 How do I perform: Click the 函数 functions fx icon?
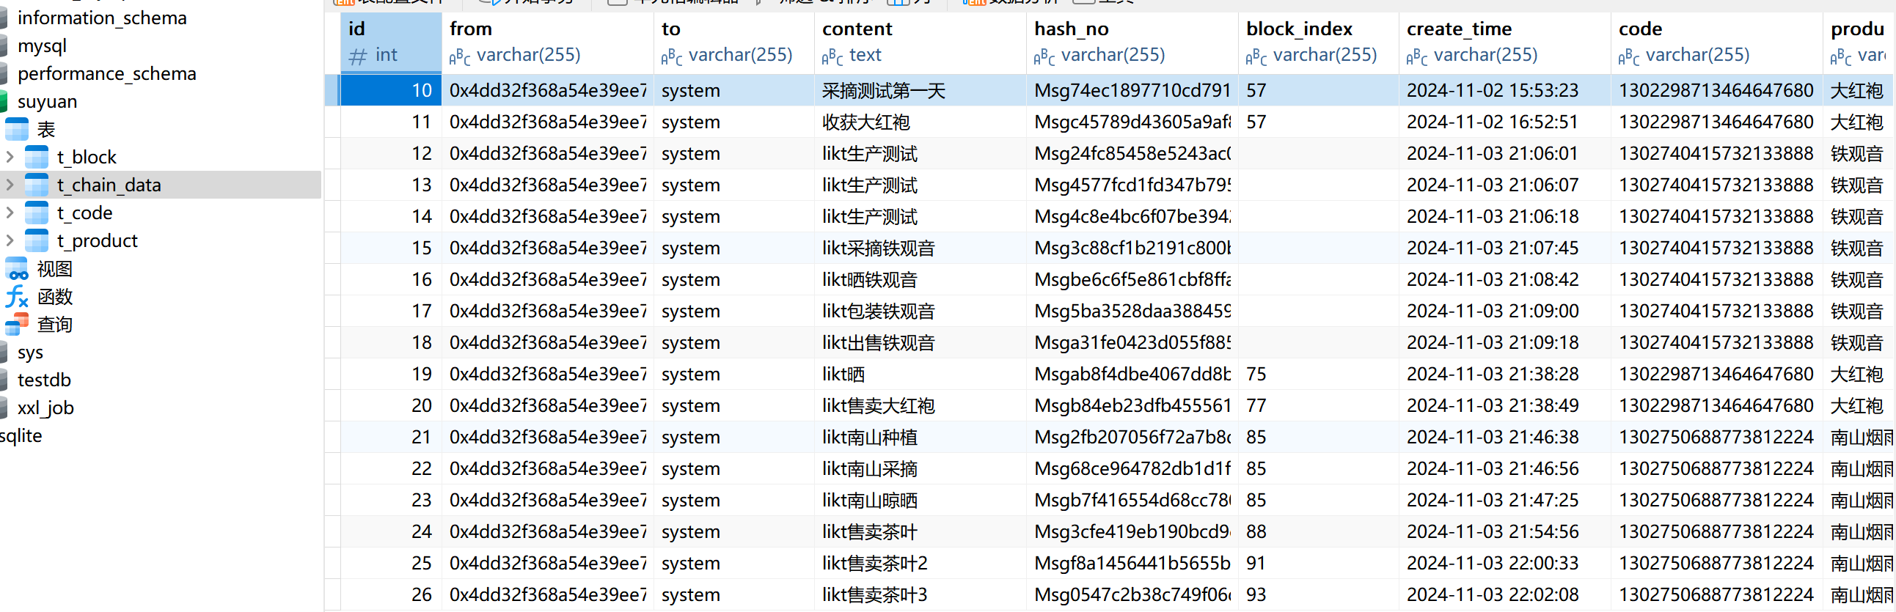pos(16,296)
